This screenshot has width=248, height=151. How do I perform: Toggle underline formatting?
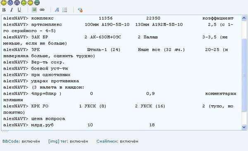coord(19,10)
